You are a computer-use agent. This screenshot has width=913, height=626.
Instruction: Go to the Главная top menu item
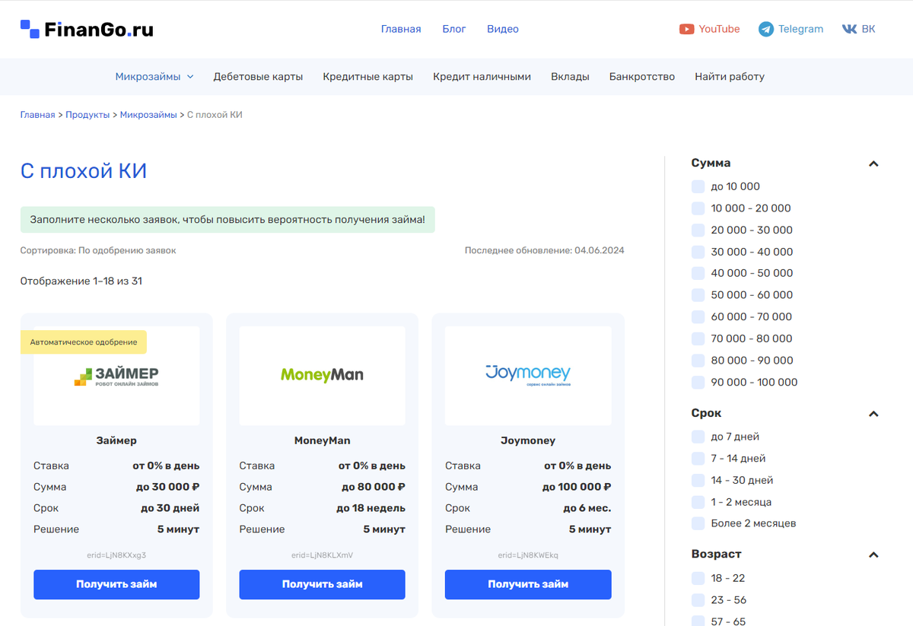401,29
